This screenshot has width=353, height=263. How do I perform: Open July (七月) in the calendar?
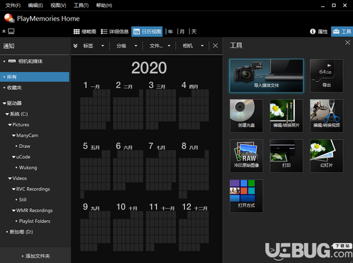tap(161, 166)
